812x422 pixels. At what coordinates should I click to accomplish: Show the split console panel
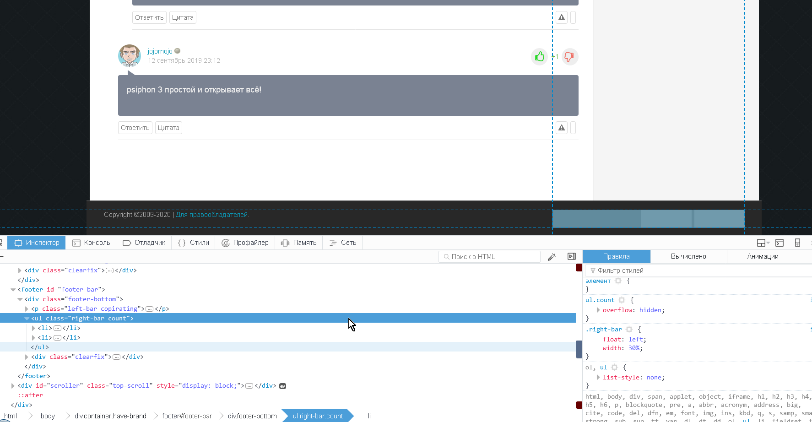tap(780, 243)
